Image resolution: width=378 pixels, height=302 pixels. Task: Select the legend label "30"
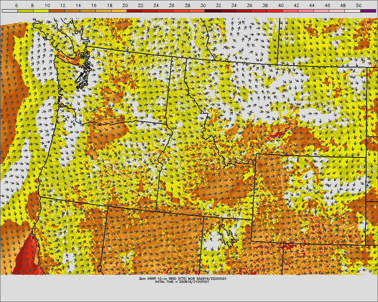[x=203, y=5]
